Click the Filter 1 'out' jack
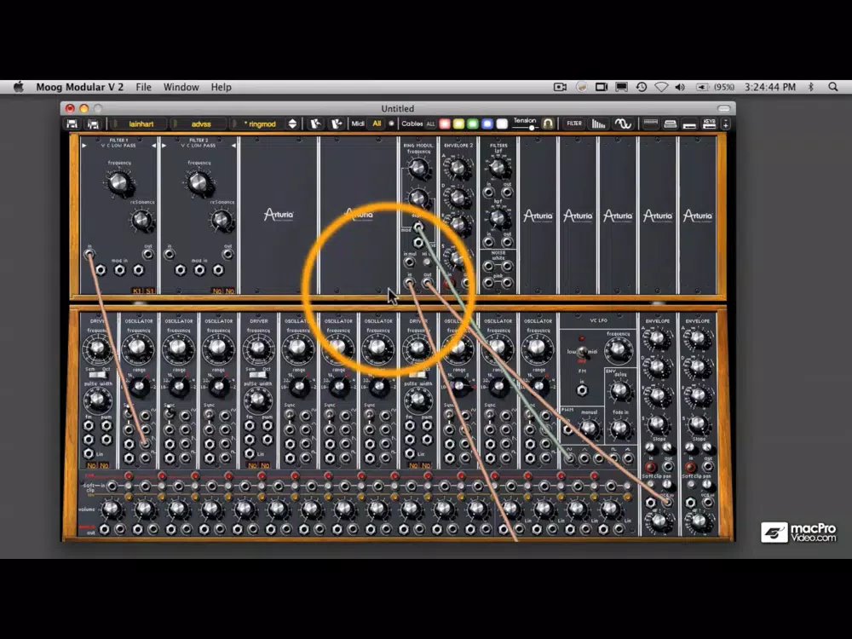This screenshot has height=639, width=852. click(x=147, y=254)
